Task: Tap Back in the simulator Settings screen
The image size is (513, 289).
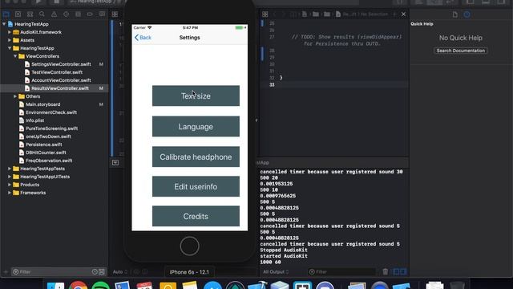Action: pyautogui.click(x=143, y=38)
